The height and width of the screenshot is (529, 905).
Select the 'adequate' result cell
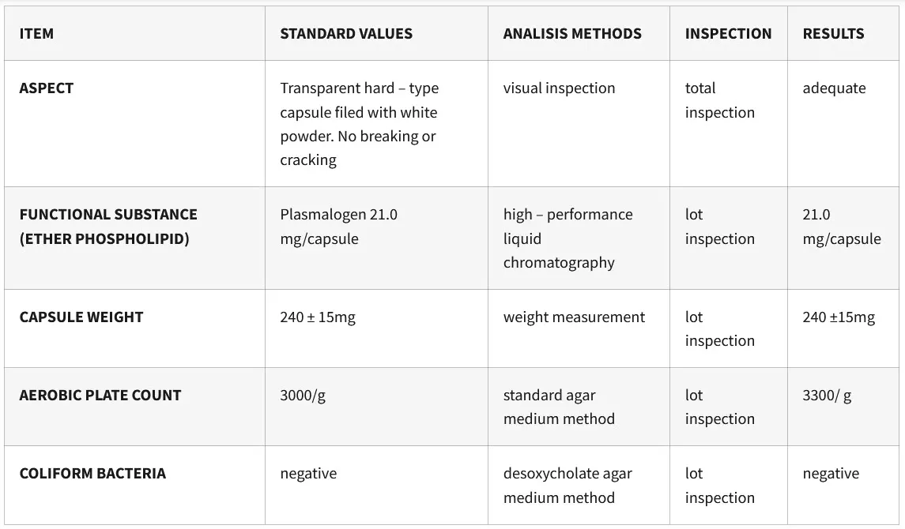(x=834, y=88)
